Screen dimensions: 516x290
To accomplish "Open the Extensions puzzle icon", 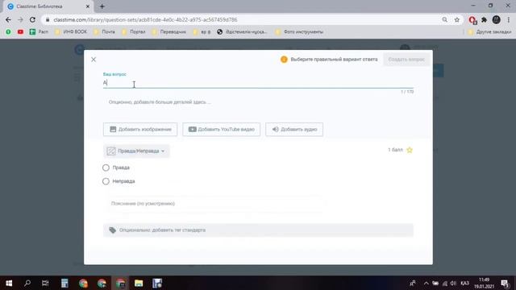I will pos(484,19).
